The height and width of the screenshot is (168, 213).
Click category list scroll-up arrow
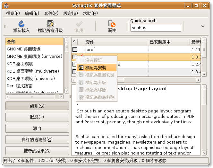[x=67, y=40]
